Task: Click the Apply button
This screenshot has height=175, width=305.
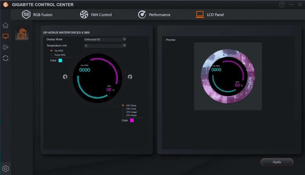Action: [x=277, y=162]
